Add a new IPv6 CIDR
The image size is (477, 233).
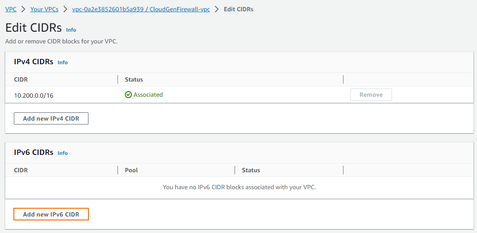click(51, 214)
